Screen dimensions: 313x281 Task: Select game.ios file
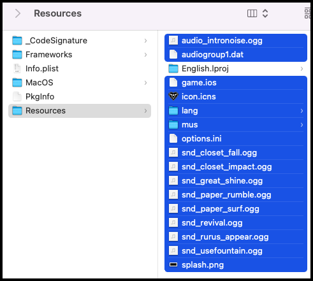click(x=236, y=82)
